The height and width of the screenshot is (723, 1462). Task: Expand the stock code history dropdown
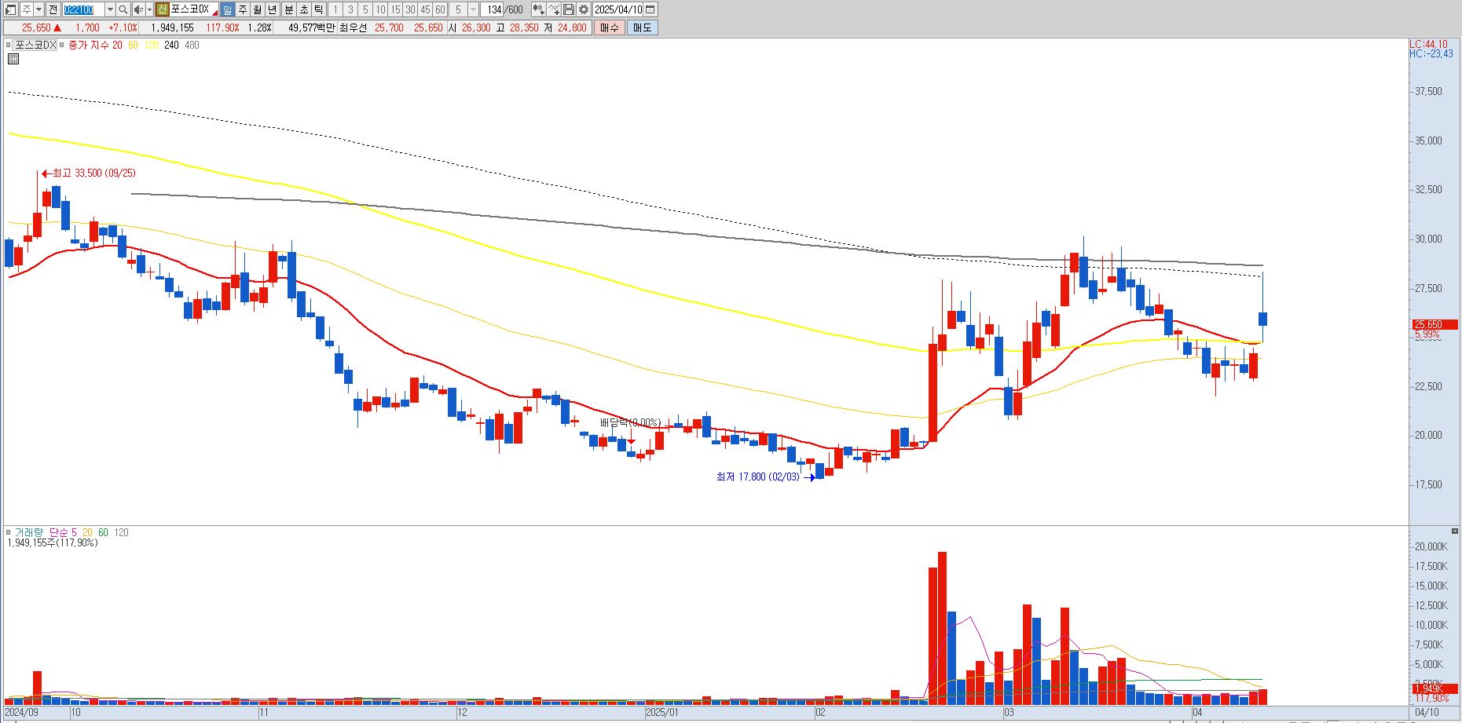[x=110, y=9]
